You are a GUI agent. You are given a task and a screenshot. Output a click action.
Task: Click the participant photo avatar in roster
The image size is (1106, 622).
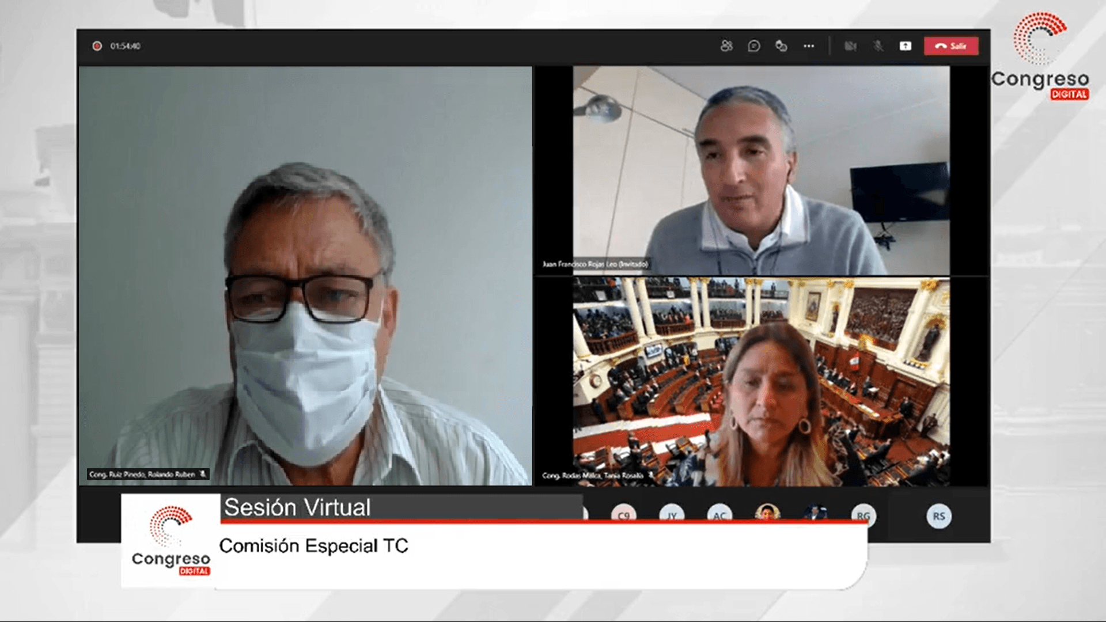tap(767, 512)
